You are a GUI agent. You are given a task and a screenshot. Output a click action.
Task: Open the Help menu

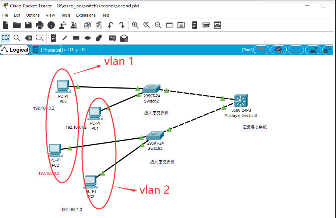coord(105,15)
